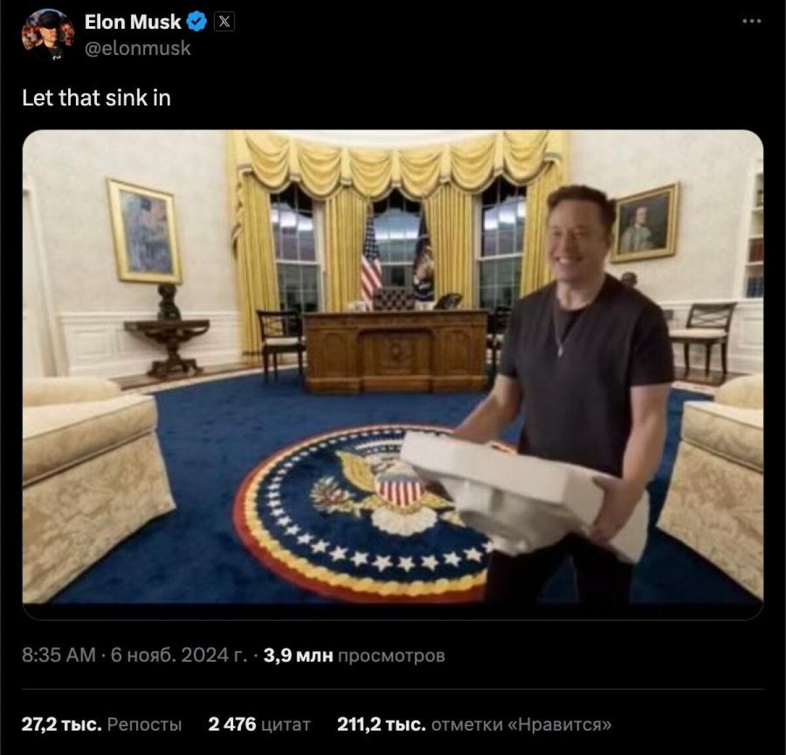786x755 pixels.
Task: Click the word Репосты label
Action: click(x=144, y=724)
